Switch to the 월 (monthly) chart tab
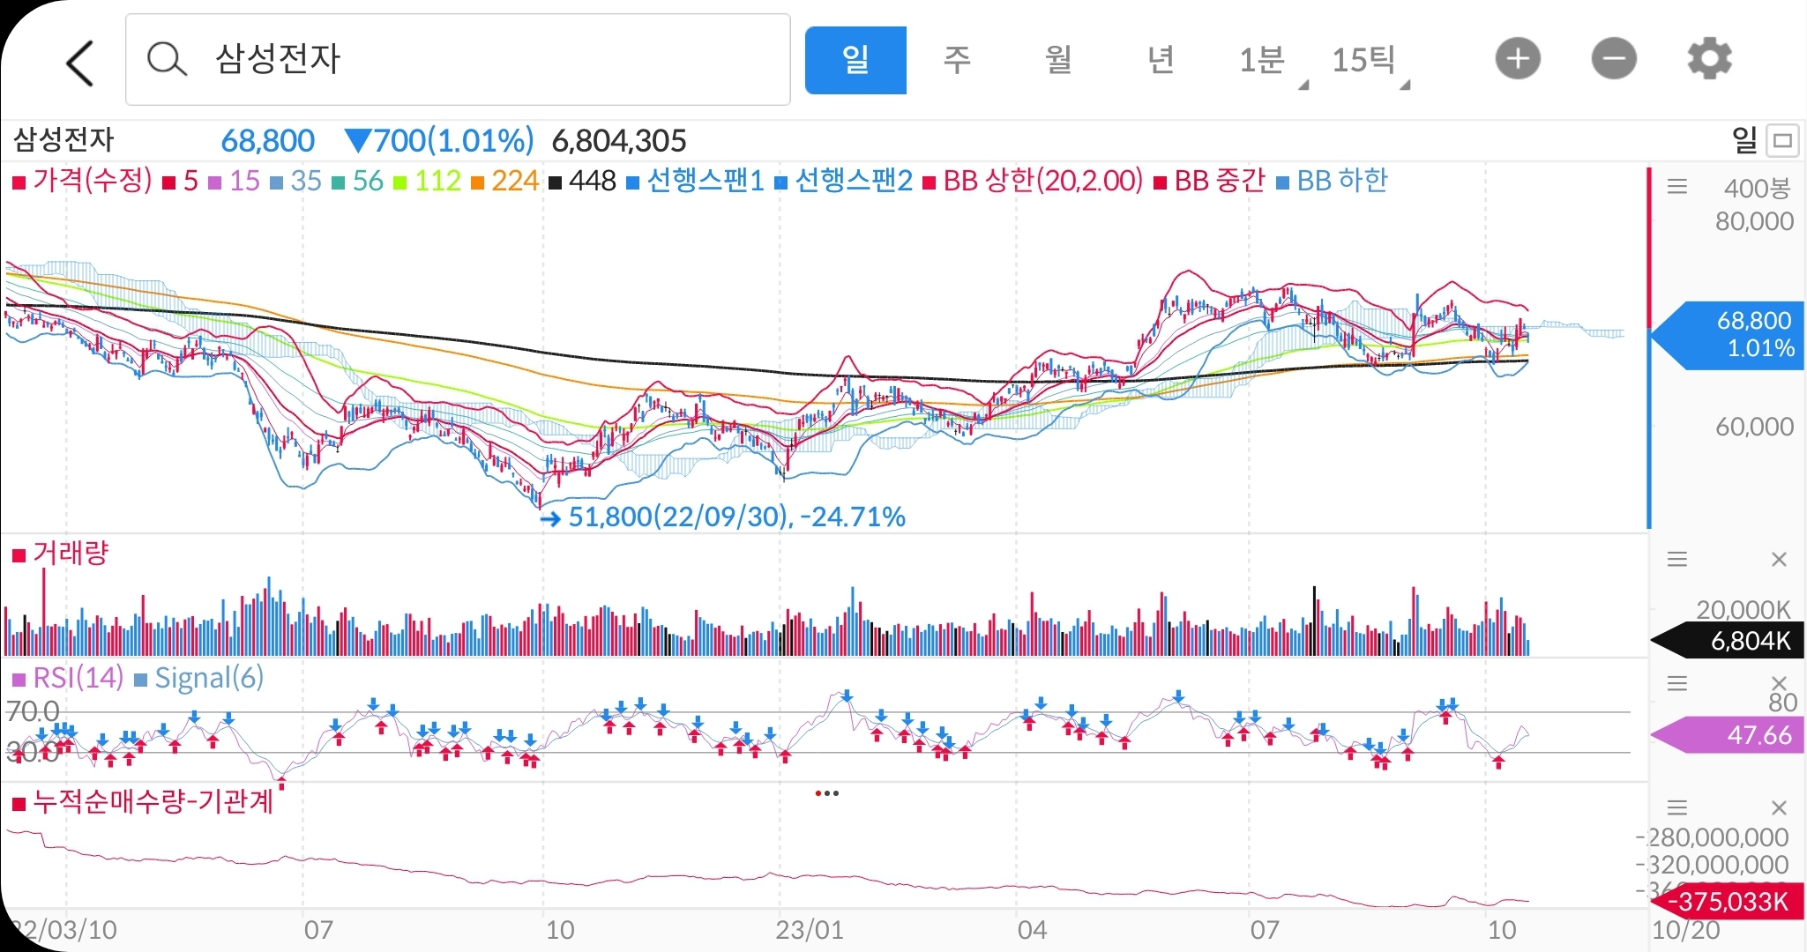Viewport: 1807px width, 952px height. coord(1058,60)
